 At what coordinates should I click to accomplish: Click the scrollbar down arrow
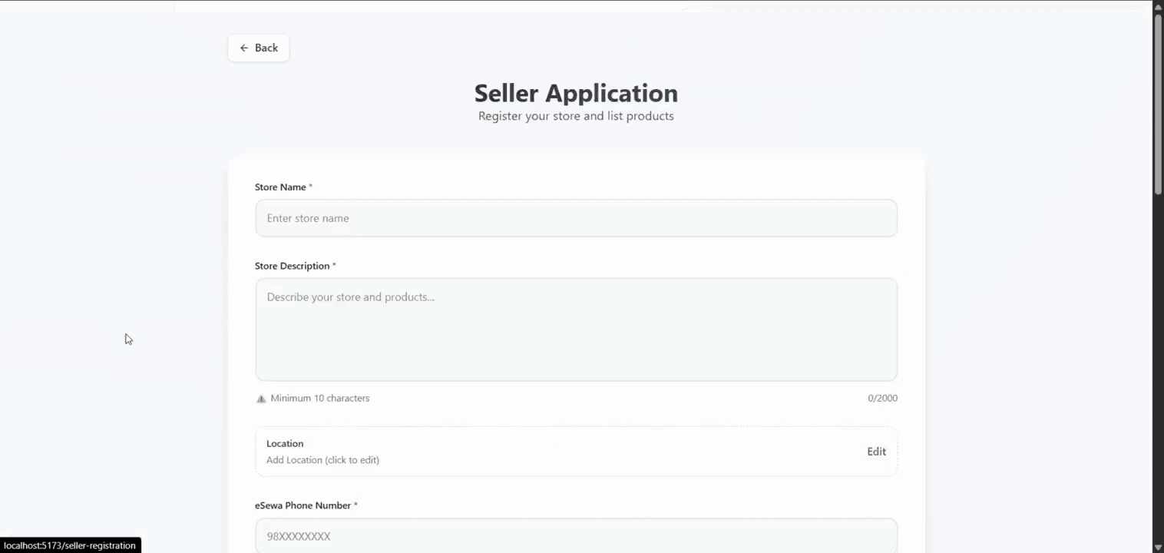pyautogui.click(x=1158, y=547)
